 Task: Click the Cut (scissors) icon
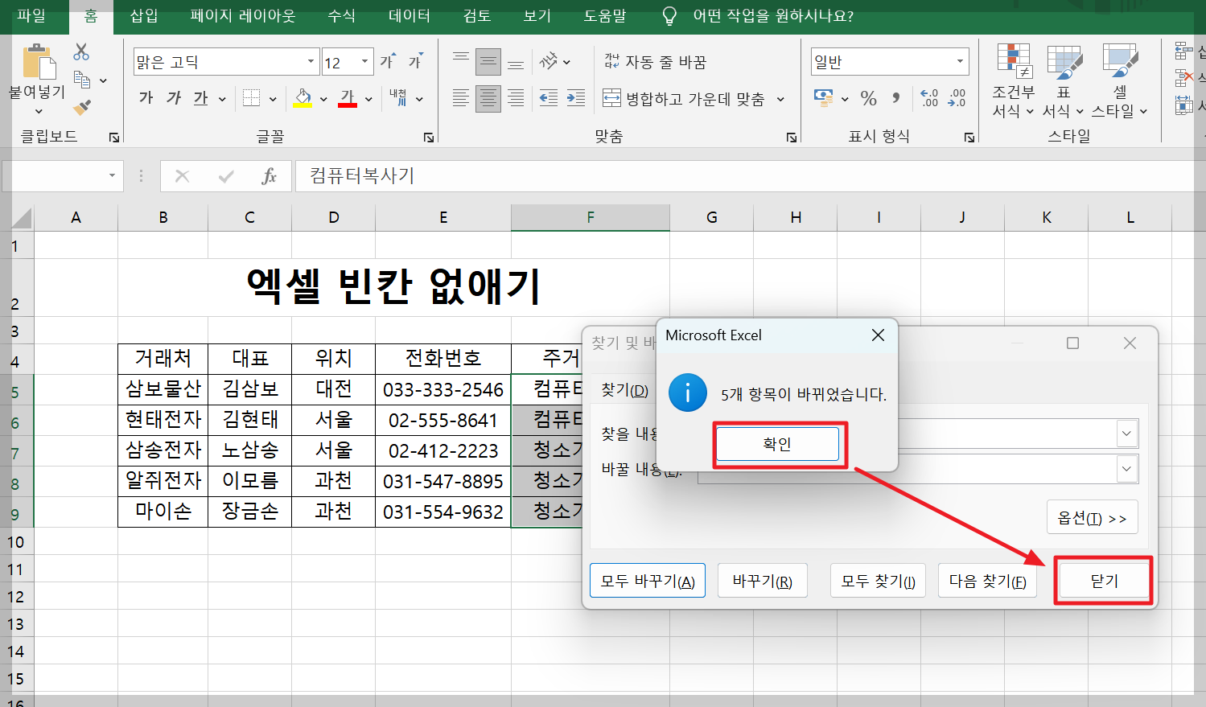click(80, 49)
